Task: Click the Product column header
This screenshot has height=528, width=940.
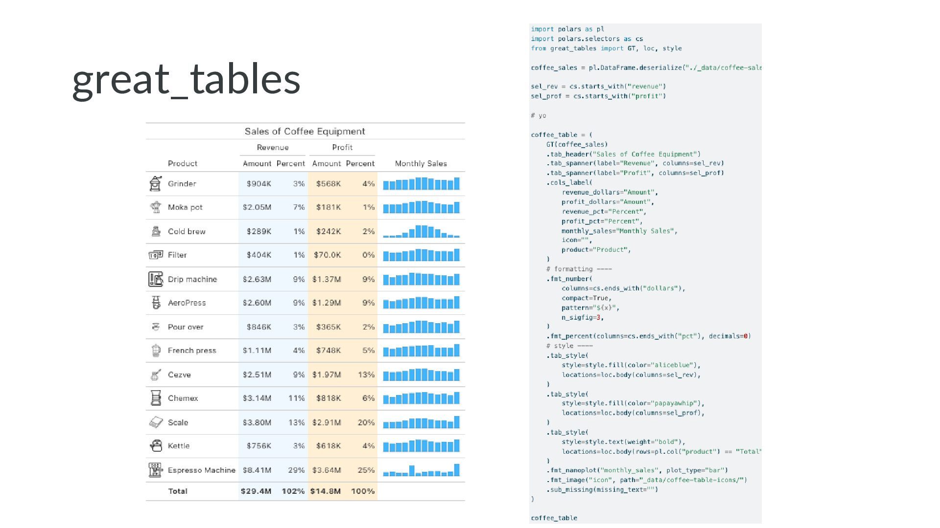Action: [x=183, y=164]
